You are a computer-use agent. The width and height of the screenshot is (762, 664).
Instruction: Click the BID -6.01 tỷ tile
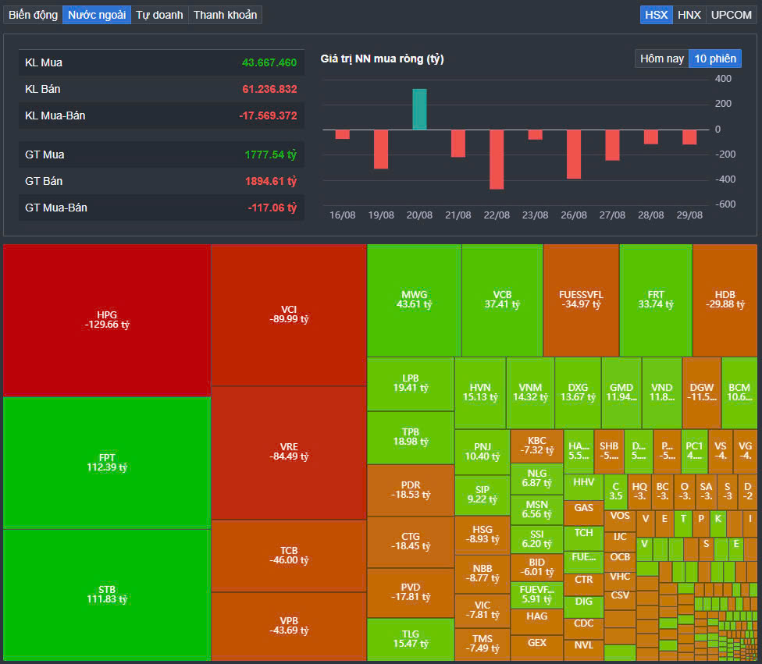[537, 567]
